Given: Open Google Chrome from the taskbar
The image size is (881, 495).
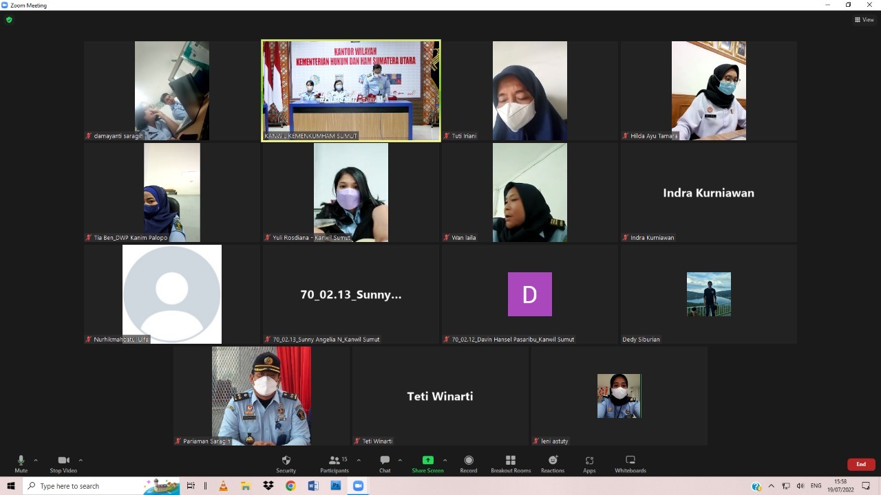Looking at the screenshot, I should coord(290,486).
